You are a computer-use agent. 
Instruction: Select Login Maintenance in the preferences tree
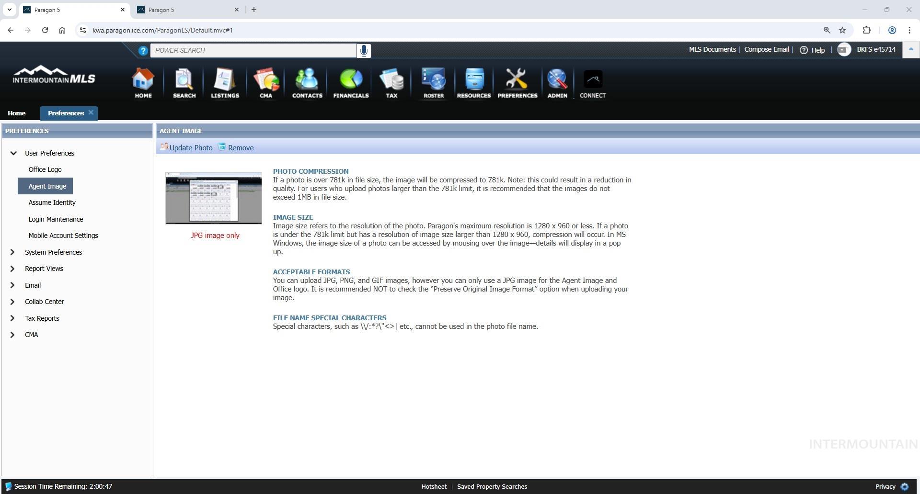[56, 219]
